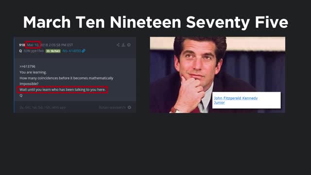Screen dimensions: 311x175
Task: Open the John Fitzgerald Kennedy Junior link
Action: pos(236,100)
